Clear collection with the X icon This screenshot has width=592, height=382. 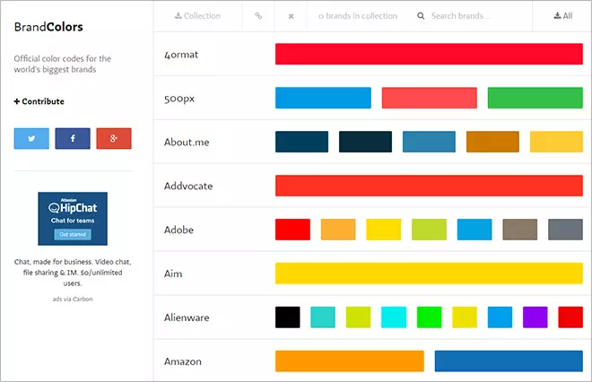(x=291, y=16)
